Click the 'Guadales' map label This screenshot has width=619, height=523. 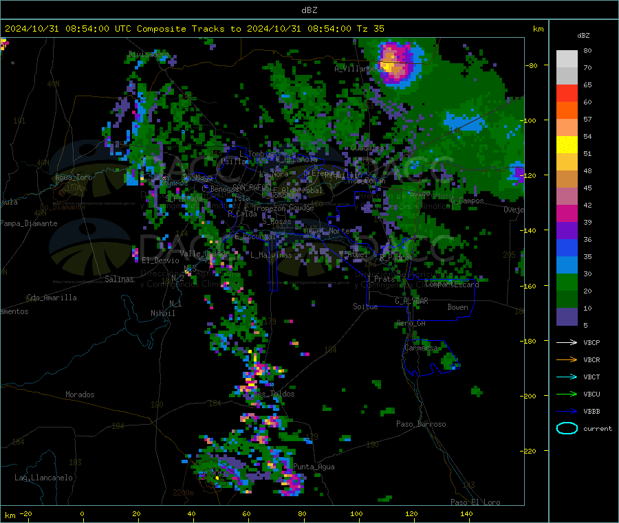[367, 148]
